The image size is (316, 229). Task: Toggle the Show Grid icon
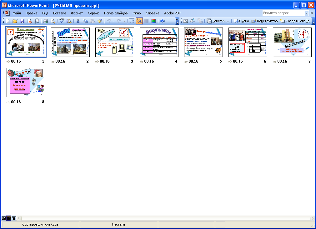click(146, 21)
